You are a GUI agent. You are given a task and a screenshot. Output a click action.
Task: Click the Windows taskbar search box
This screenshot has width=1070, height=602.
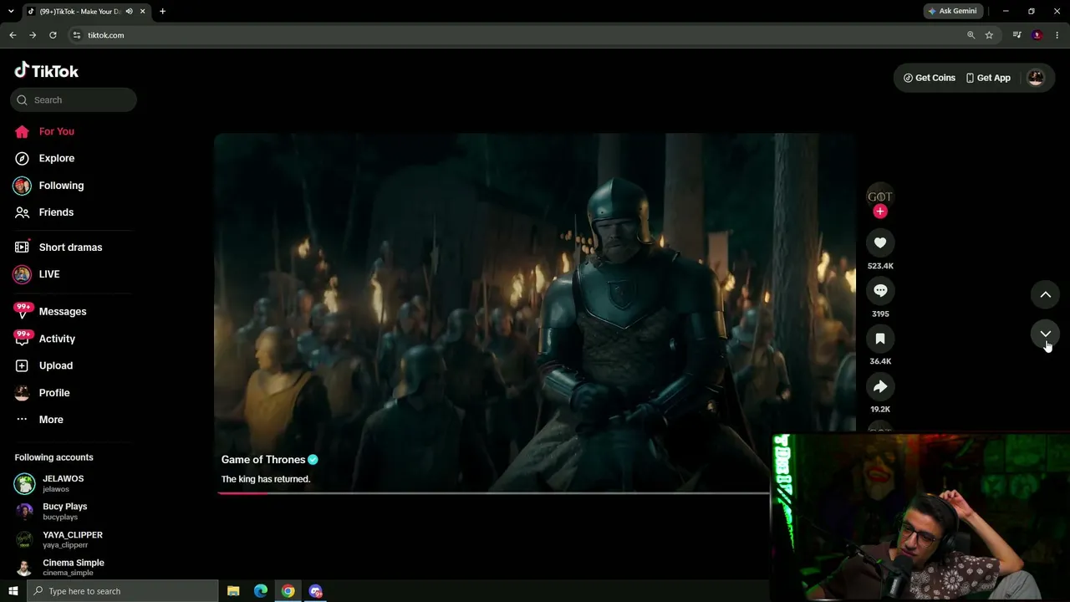[x=122, y=591]
